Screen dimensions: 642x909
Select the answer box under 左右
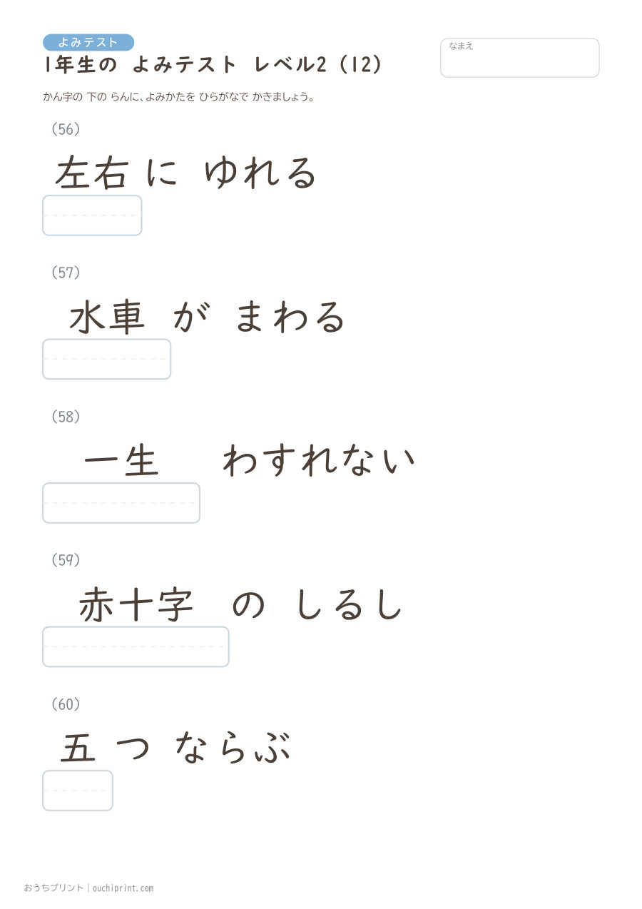tap(92, 215)
